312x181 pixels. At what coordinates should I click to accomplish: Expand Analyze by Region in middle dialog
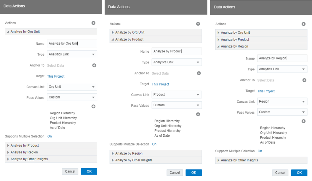click(156, 153)
